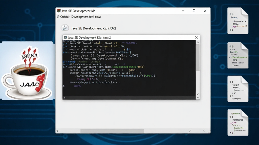
Task: Click the Official Development tool label
Action: 80,17
